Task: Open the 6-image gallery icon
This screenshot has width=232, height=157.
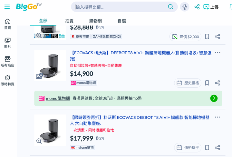Action: 39,76
